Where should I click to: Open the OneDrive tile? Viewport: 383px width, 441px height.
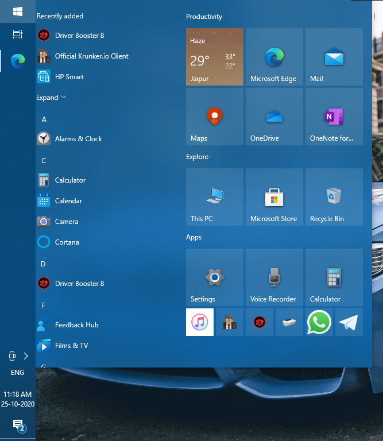pos(274,117)
